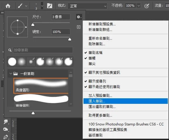This screenshot has height=140, width=169.
Task: Select 100 Snow Photoshop Stamp Brushes entry
Action: pyautogui.click(x=126, y=124)
